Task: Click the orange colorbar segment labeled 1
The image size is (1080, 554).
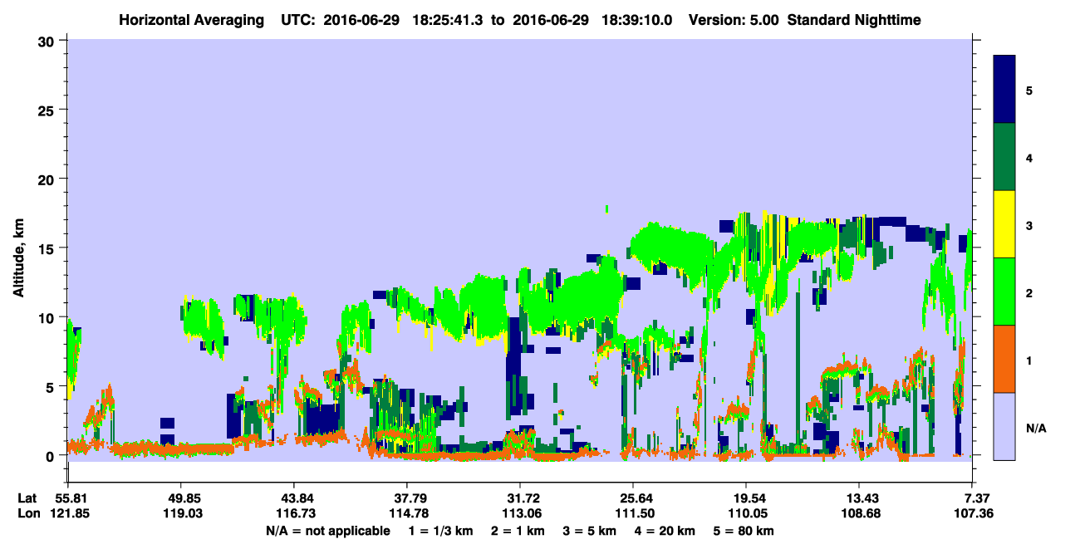Action: coord(1004,359)
